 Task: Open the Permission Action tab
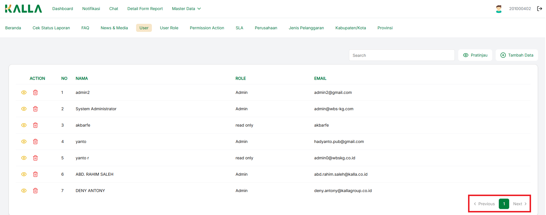(x=207, y=28)
